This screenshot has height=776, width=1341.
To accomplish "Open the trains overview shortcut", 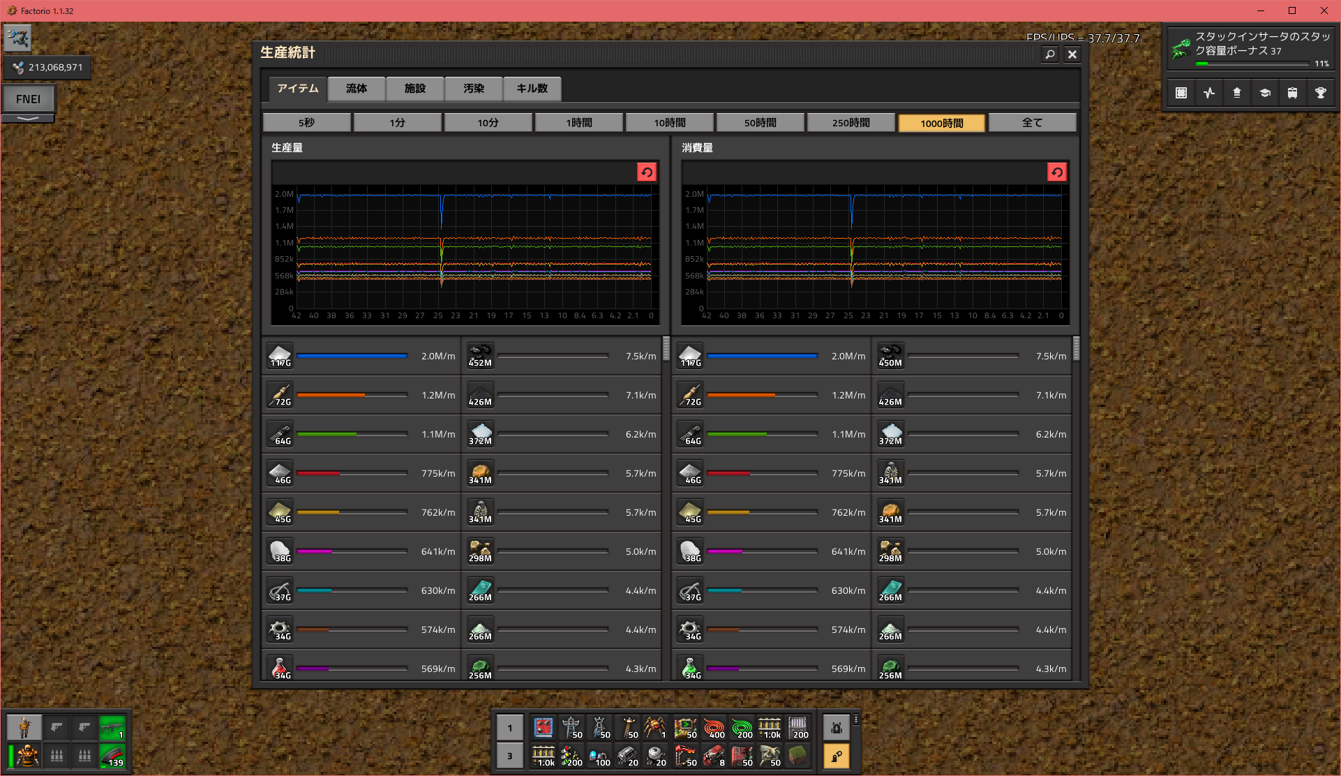I will pos(1293,93).
